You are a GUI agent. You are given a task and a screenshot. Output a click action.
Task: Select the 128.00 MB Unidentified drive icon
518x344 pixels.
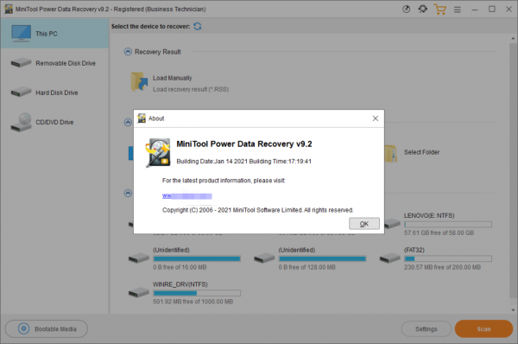[x=264, y=258]
